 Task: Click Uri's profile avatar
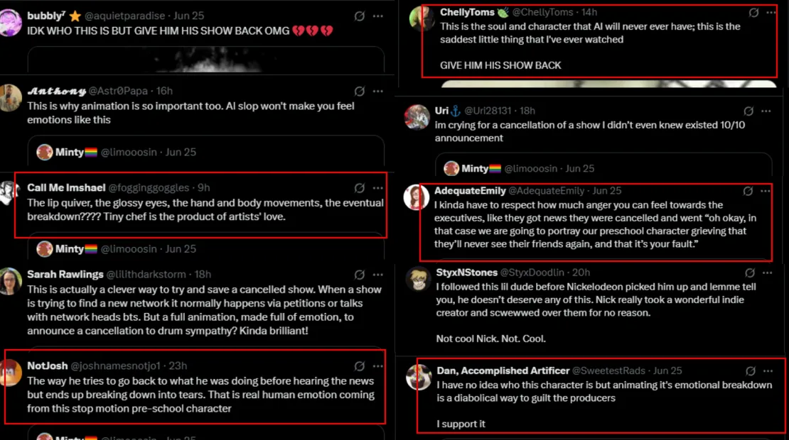pyautogui.click(x=417, y=117)
